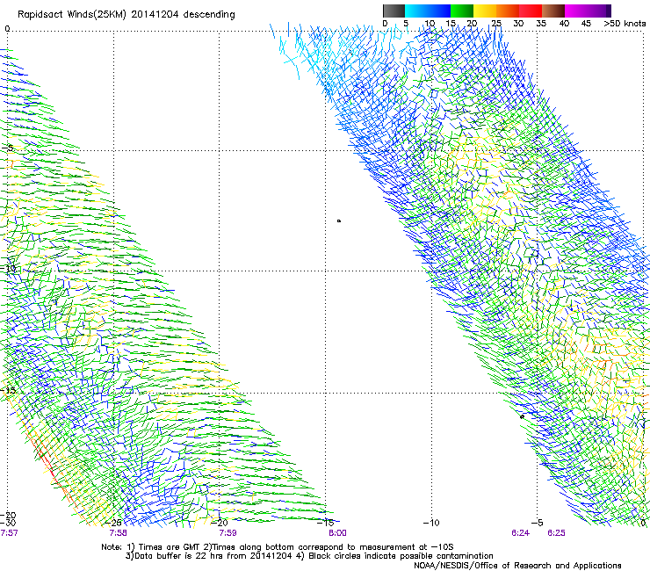This screenshot has width=650, height=571.
Task: Click the black contamination circle near 8:00 swath gap
Action: tap(339, 221)
